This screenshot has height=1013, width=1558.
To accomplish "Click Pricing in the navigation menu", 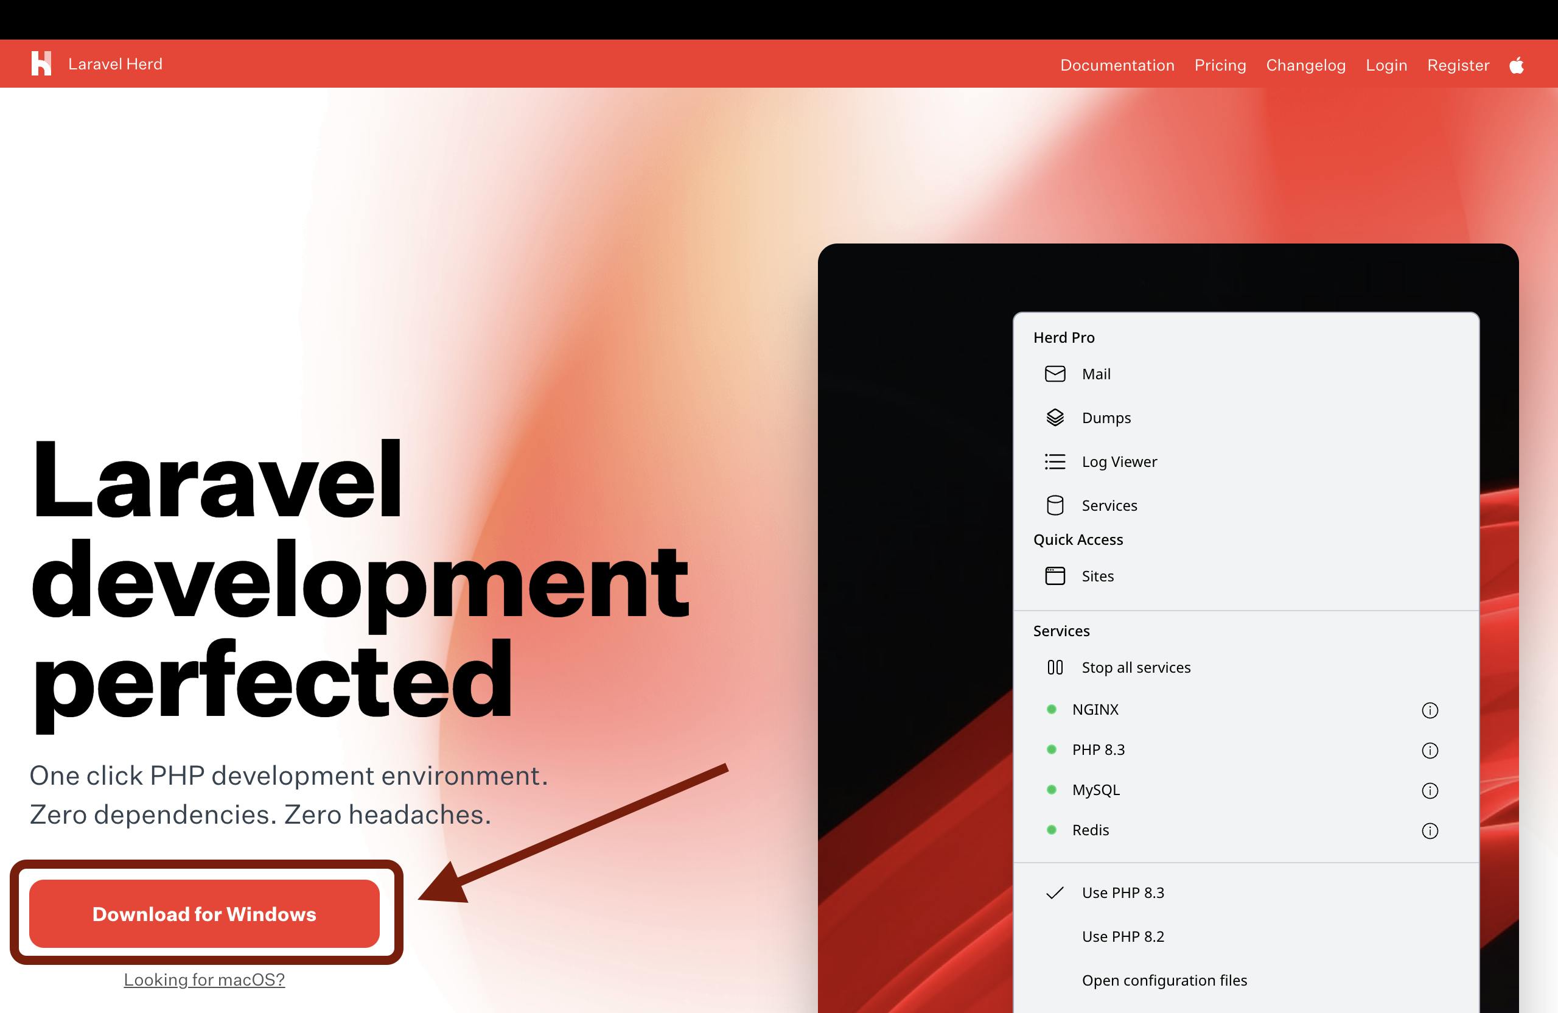I will [1220, 65].
